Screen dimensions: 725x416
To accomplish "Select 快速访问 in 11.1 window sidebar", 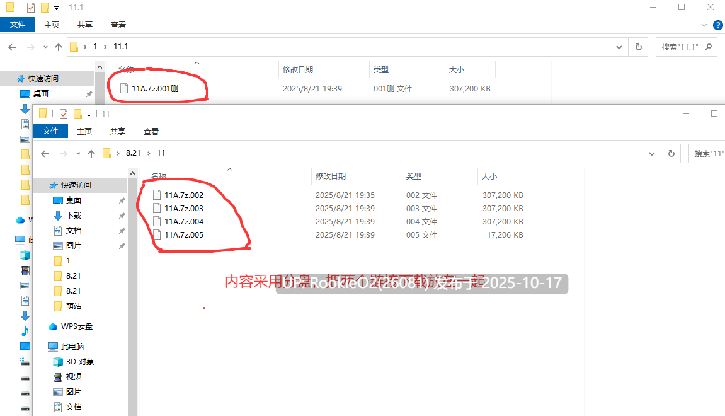I will 43,79.
